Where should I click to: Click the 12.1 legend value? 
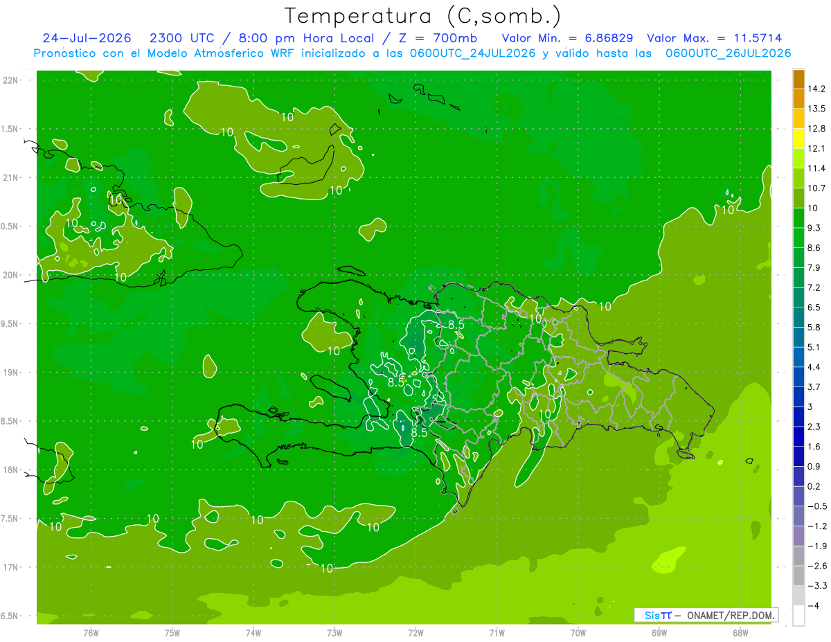pos(816,148)
